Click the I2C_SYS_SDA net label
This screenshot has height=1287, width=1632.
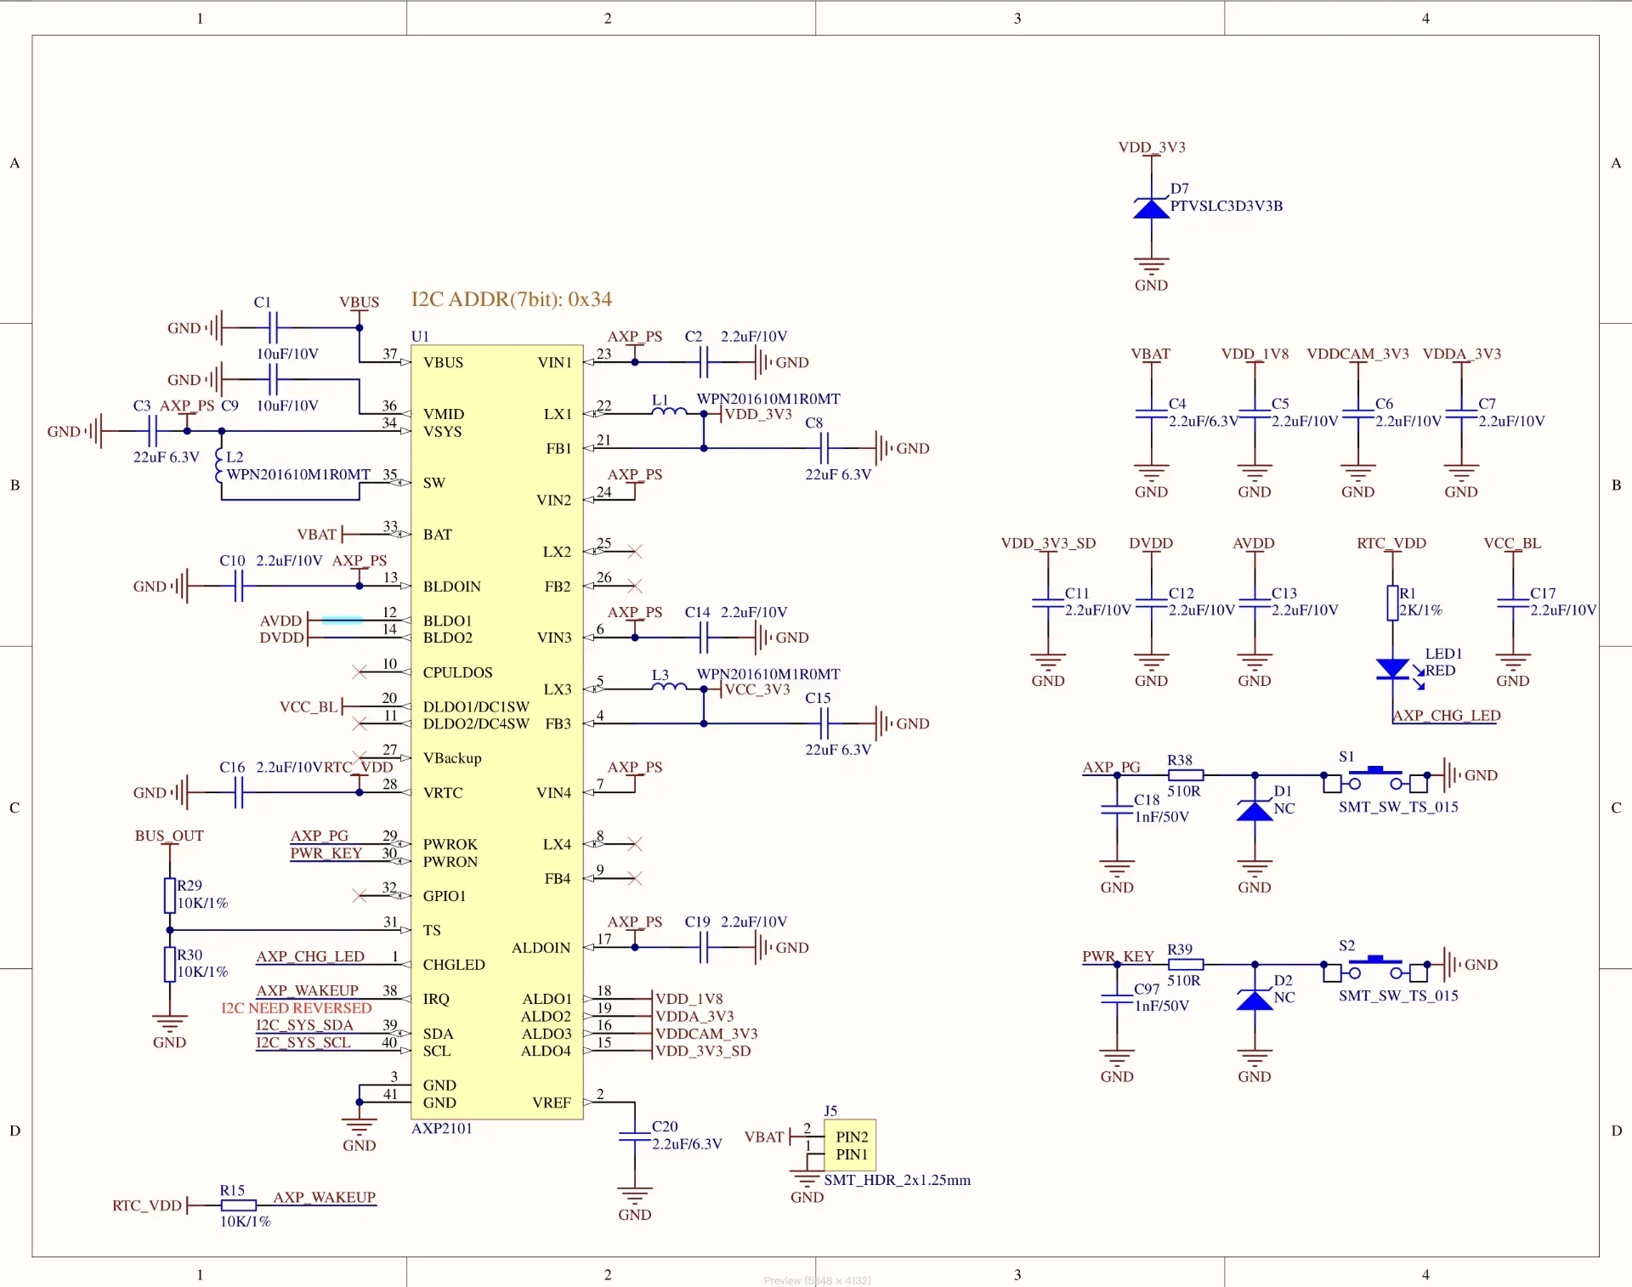(x=304, y=1025)
